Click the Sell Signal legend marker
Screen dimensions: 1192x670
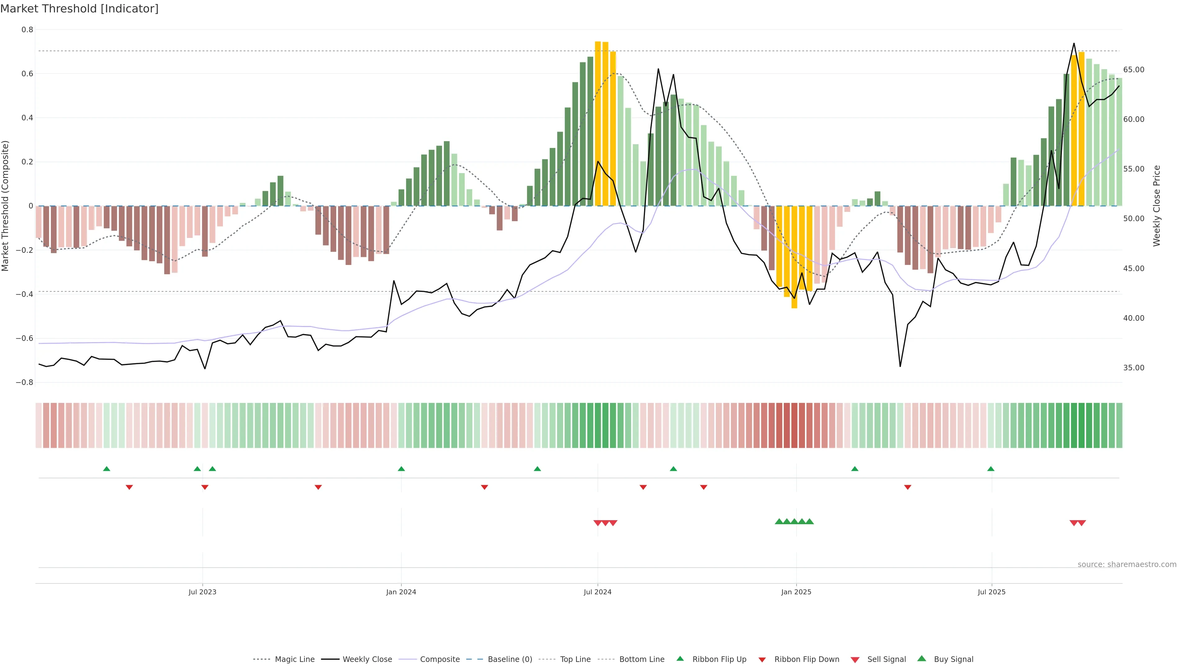[x=855, y=660]
